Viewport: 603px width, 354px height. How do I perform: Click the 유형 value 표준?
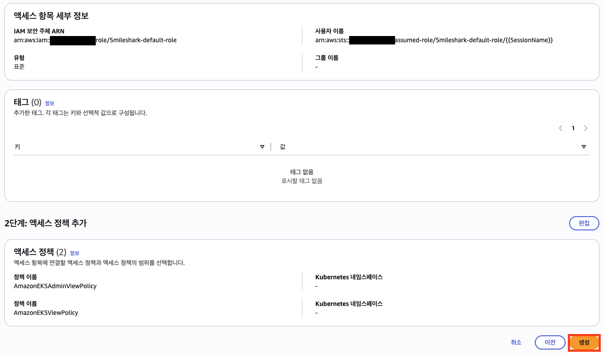pos(20,67)
